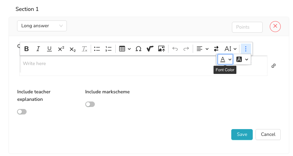
Task: Apply italic formatting
Action: click(38, 49)
